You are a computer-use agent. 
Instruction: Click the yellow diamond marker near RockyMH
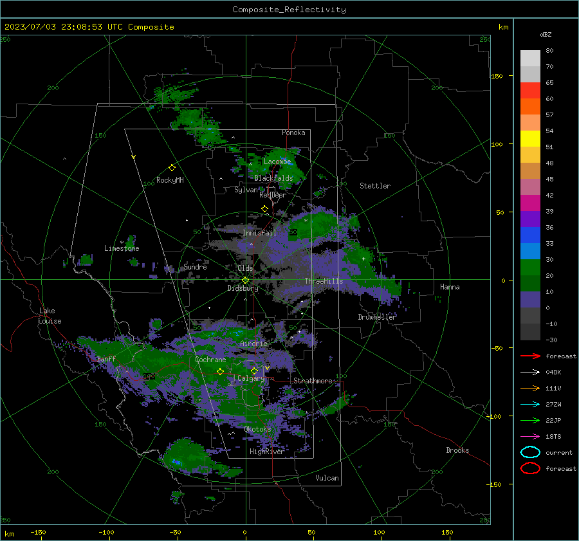(x=172, y=168)
